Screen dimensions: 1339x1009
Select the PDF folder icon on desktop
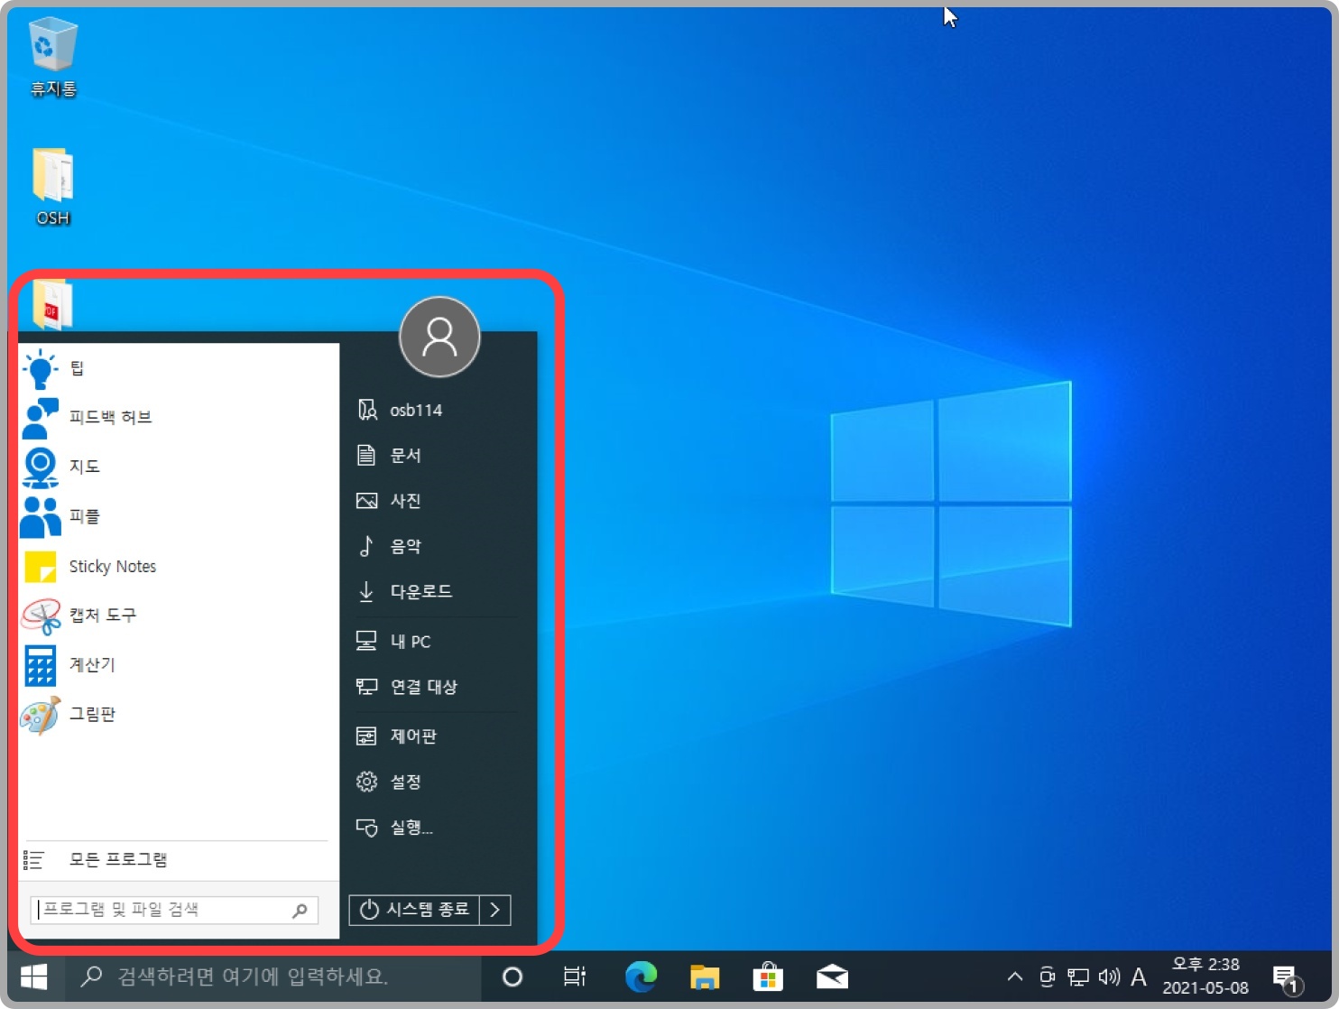53,304
